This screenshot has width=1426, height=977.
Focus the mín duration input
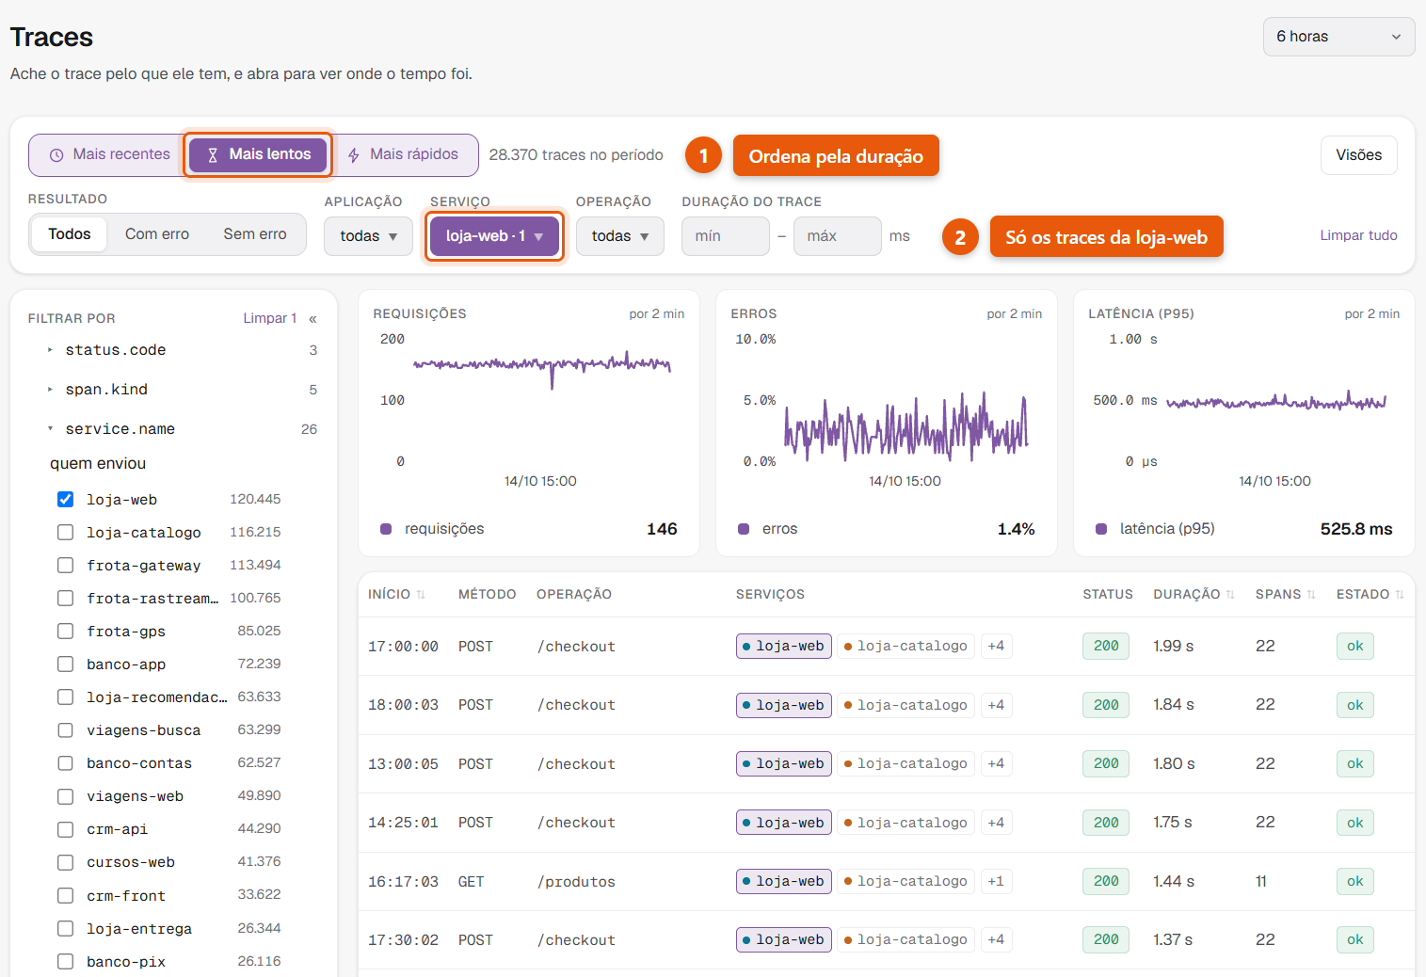click(x=725, y=236)
